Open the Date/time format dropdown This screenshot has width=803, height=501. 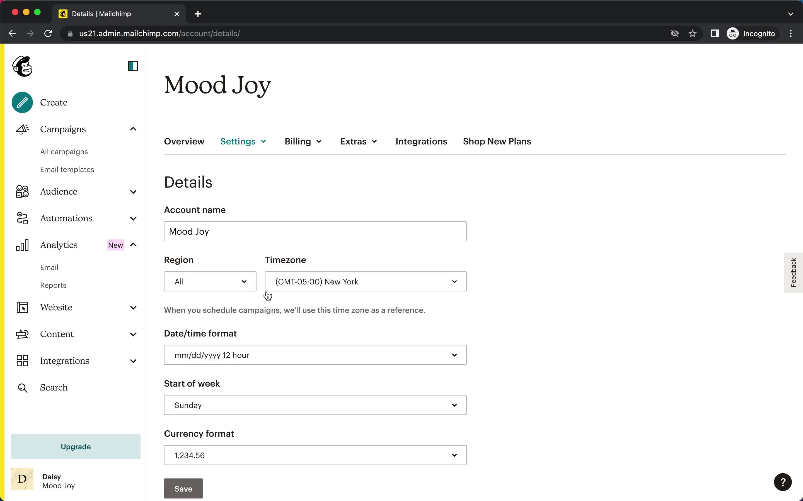coord(315,355)
